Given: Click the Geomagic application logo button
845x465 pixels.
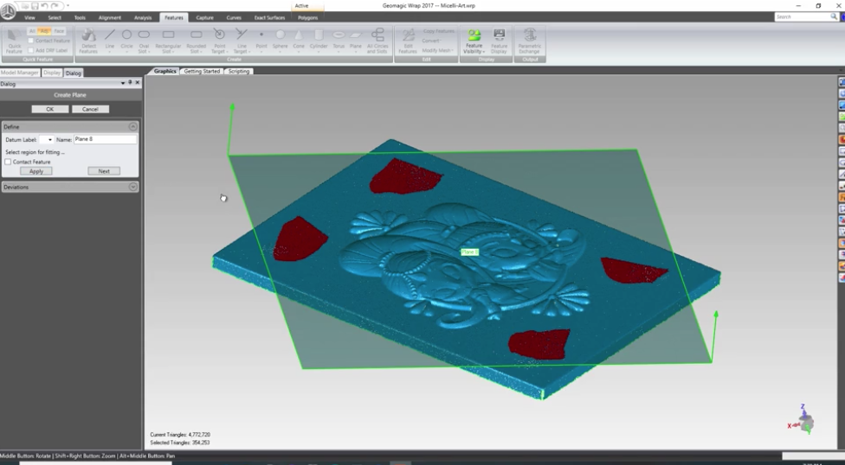Looking at the screenshot, I should (8, 10).
